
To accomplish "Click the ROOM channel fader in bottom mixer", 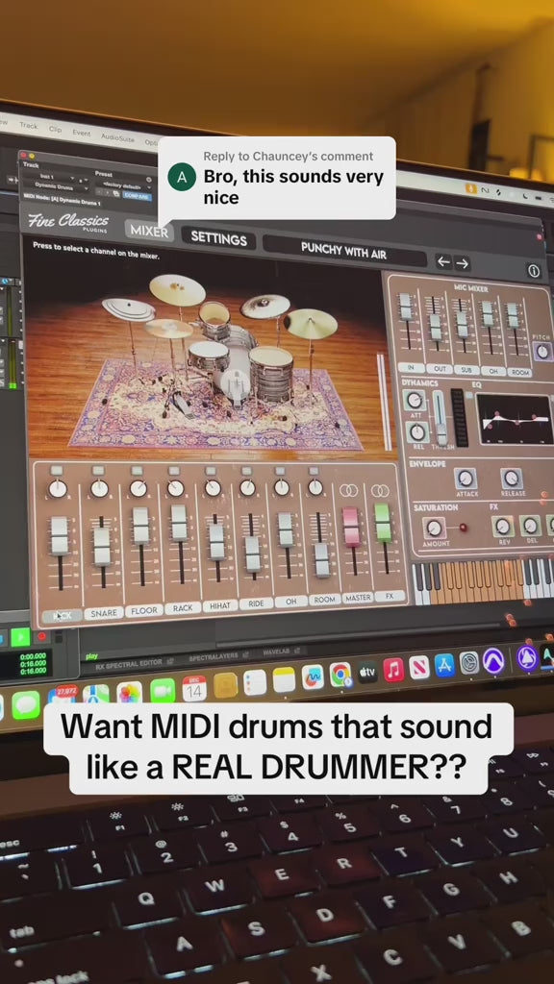I will (322, 559).
